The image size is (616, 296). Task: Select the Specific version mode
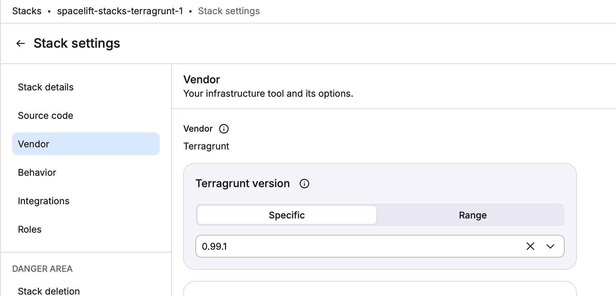pyautogui.click(x=287, y=215)
